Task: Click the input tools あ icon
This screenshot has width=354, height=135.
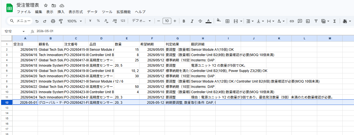Action: pyautogui.click(x=345, y=21)
